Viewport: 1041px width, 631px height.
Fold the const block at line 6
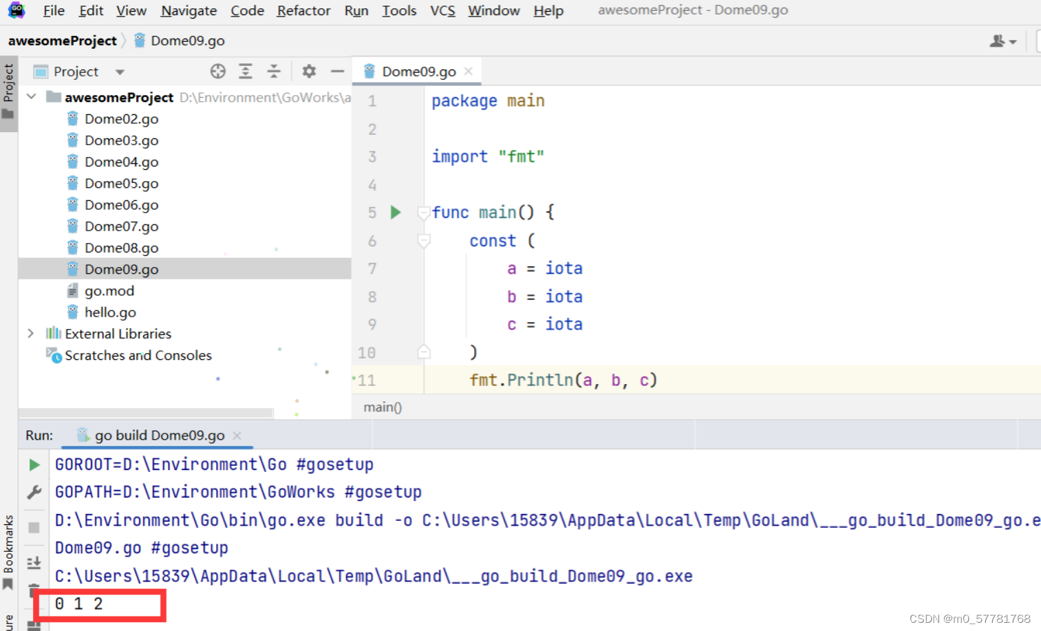tap(424, 241)
